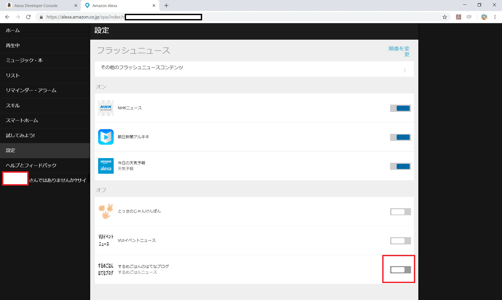Enable the VUIイベントニュース toggle
Image resolution: width=502 pixels, height=300 pixels.
(x=400, y=241)
